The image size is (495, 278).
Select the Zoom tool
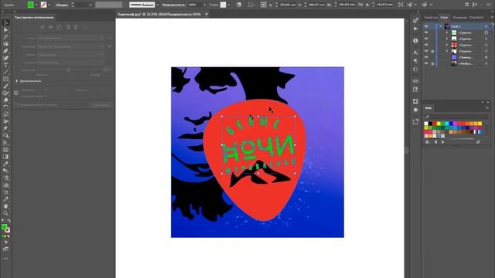(5, 213)
